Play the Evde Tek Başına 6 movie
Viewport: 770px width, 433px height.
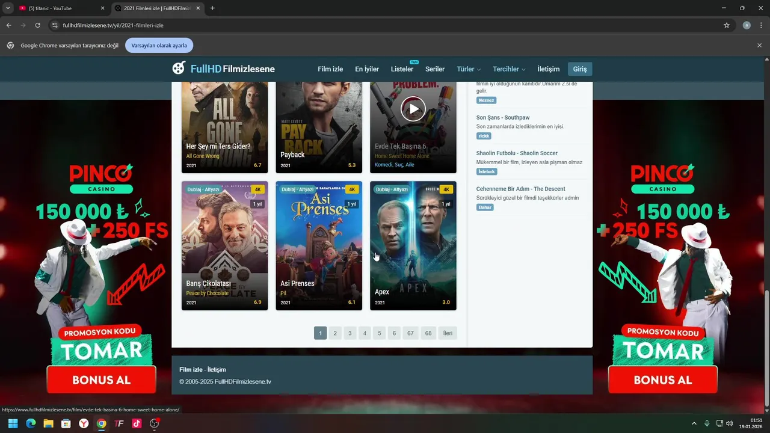click(x=413, y=109)
